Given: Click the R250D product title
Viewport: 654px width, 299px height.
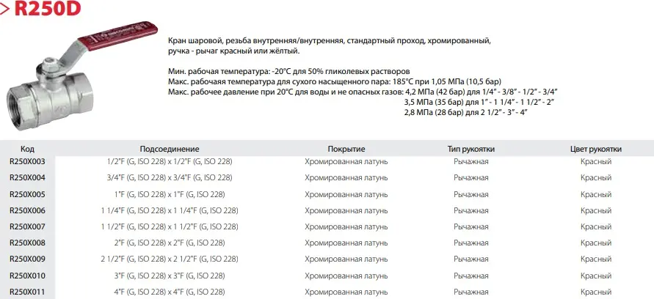Looking at the screenshot, I should (46, 10).
